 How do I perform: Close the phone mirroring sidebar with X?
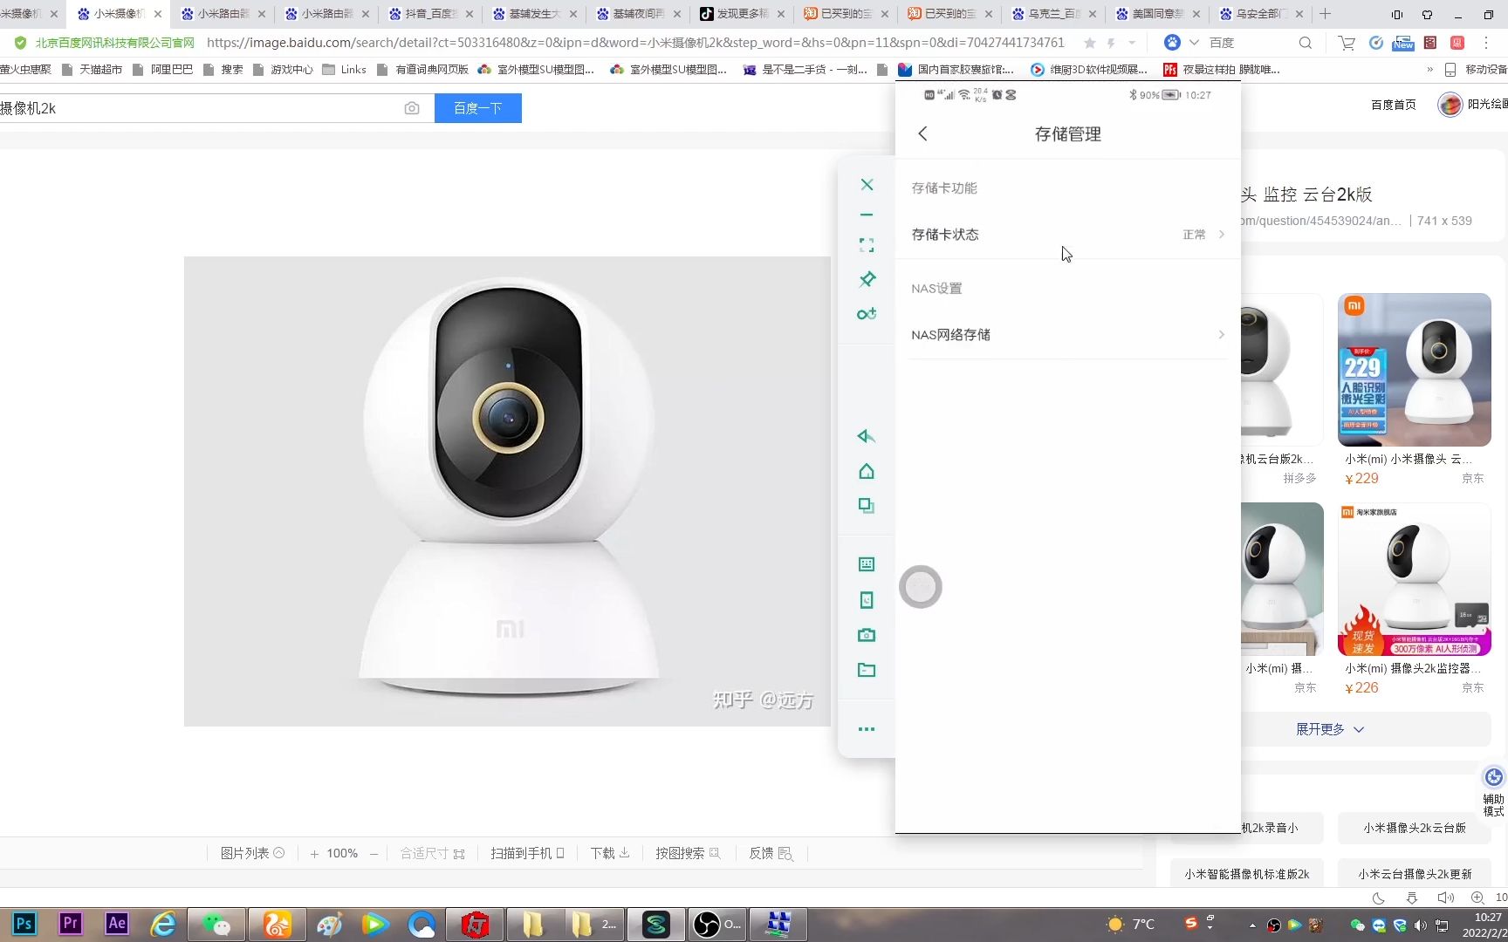click(867, 185)
